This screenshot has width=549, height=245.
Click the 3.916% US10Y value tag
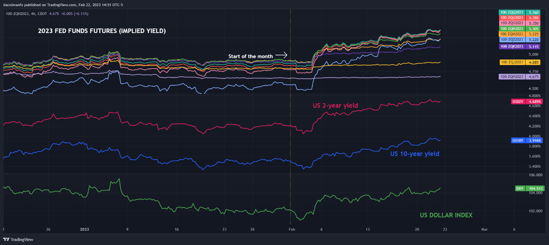[533, 141]
